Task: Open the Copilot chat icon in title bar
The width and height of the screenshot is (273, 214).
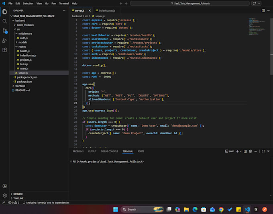Action: [255, 3]
